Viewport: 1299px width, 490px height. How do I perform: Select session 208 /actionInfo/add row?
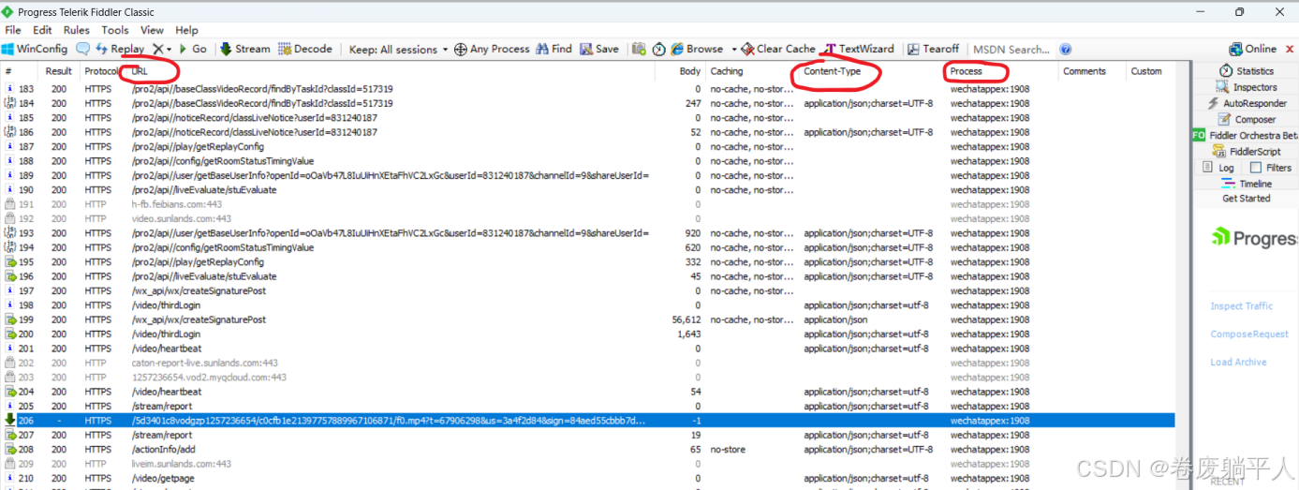tap(588, 450)
